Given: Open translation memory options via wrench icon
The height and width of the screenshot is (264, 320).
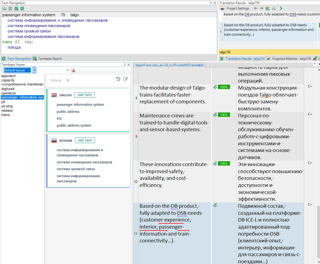Looking at the screenshot, I should point(274,8).
